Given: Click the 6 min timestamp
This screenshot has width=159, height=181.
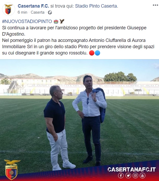Looking at the screenshot, I should [x=22, y=12].
